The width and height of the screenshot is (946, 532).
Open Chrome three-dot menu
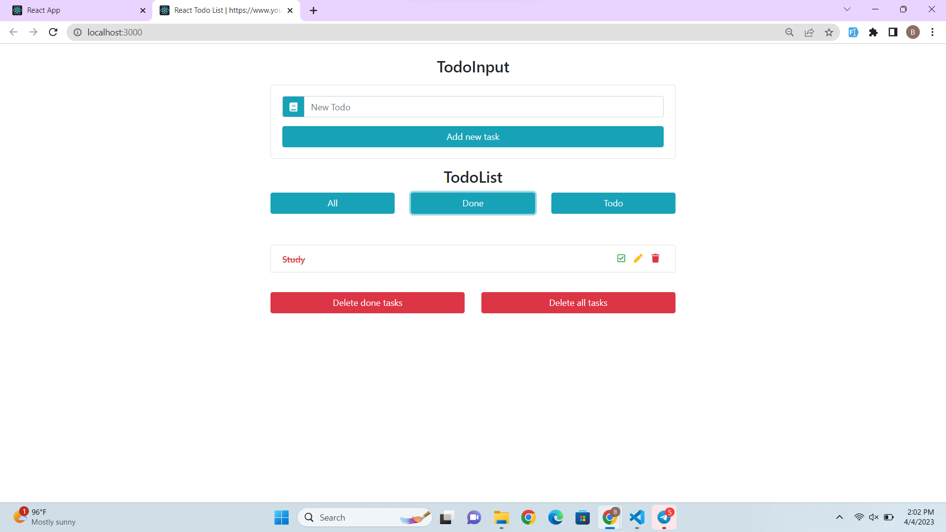[x=932, y=33]
